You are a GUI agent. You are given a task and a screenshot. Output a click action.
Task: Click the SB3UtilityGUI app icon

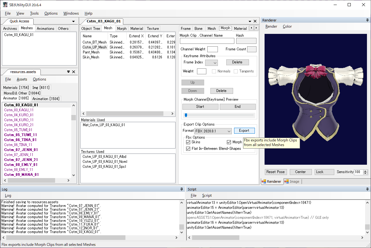click(5, 5)
